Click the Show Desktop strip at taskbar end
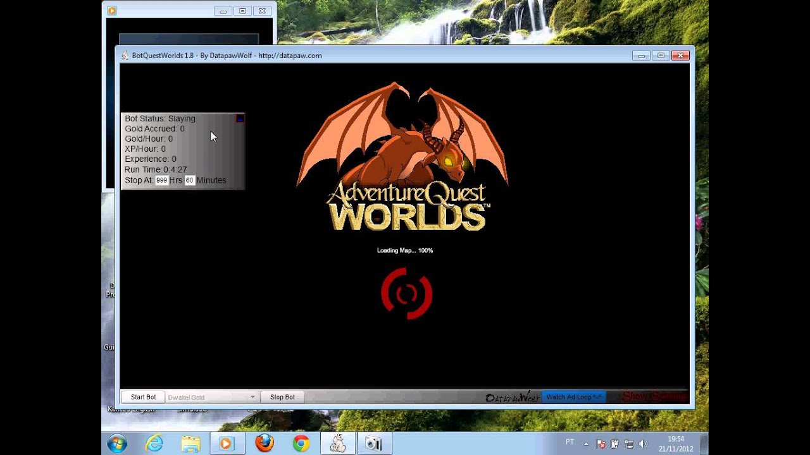The width and height of the screenshot is (810, 455). [x=704, y=444]
